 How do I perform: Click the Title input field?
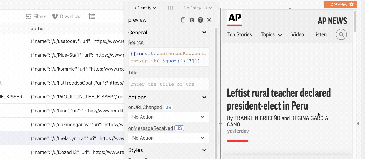(x=169, y=84)
